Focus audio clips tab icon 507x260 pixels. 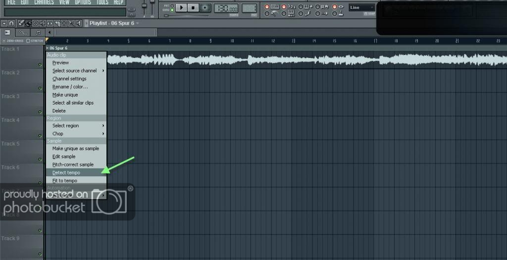coord(7,32)
